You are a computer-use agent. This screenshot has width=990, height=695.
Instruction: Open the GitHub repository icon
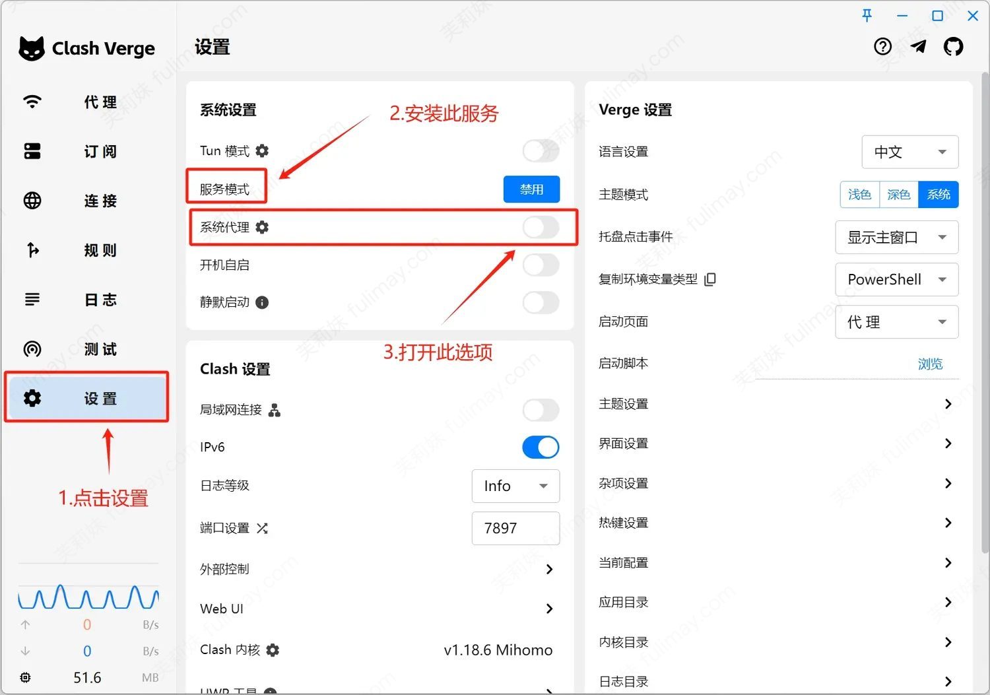point(953,47)
